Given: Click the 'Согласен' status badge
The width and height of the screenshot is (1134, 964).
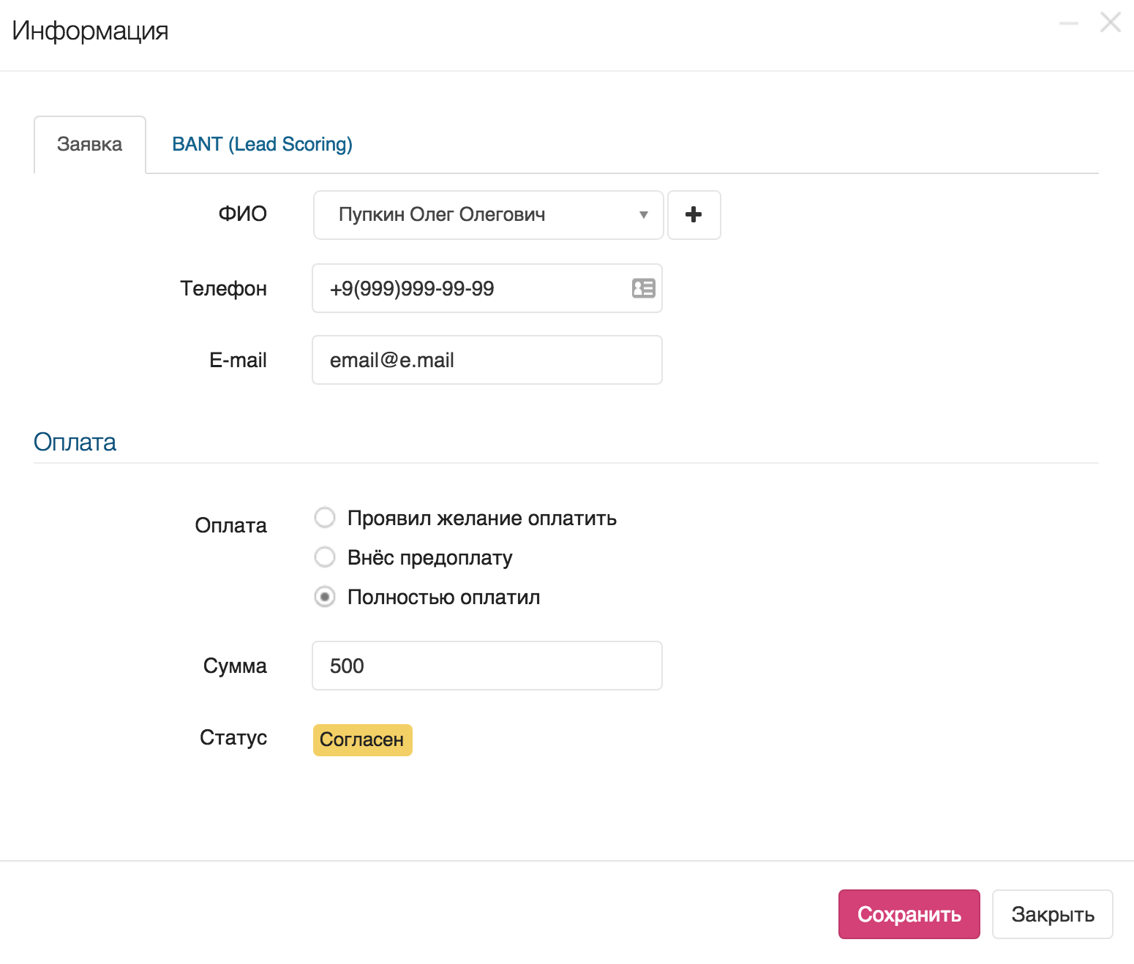Looking at the screenshot, I should (362, 740).
